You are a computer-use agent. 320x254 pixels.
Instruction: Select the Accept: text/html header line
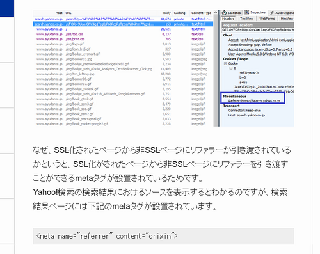pyautogui.click(x=261, y=40)
